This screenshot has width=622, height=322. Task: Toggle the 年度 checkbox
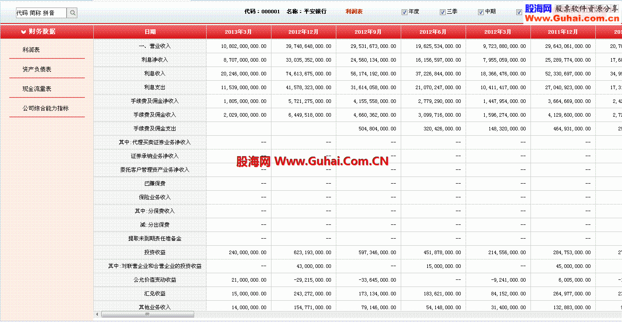pyautogui.click(x=404, y=12)
